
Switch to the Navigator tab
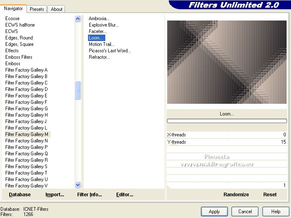[x=13, y=8]
